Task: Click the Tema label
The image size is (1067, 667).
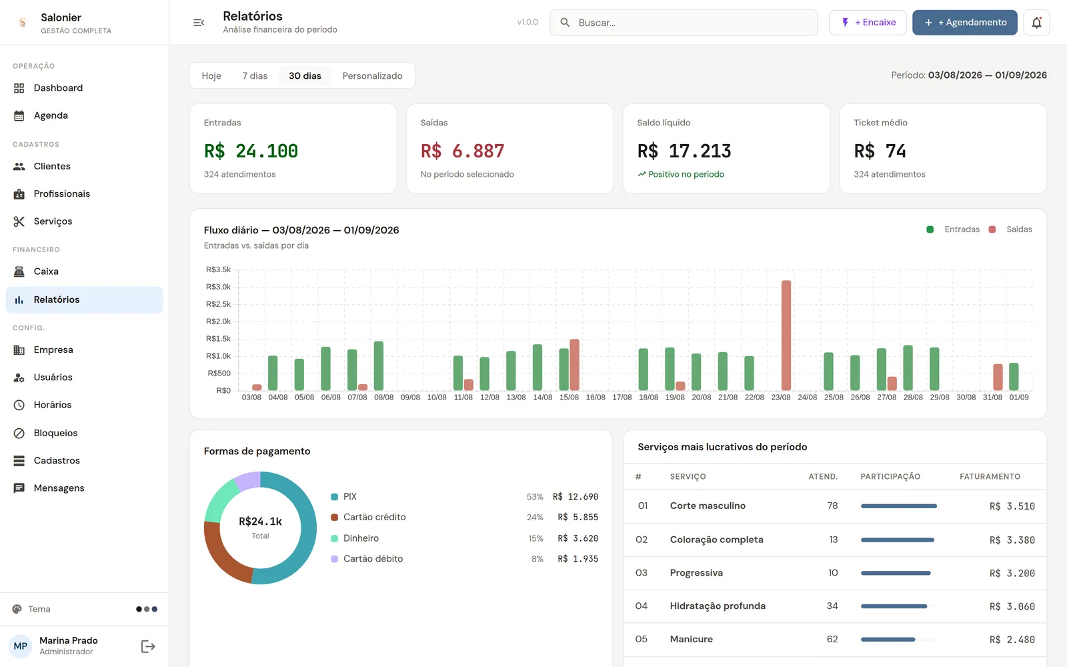Action: click(x=39, y=609)
